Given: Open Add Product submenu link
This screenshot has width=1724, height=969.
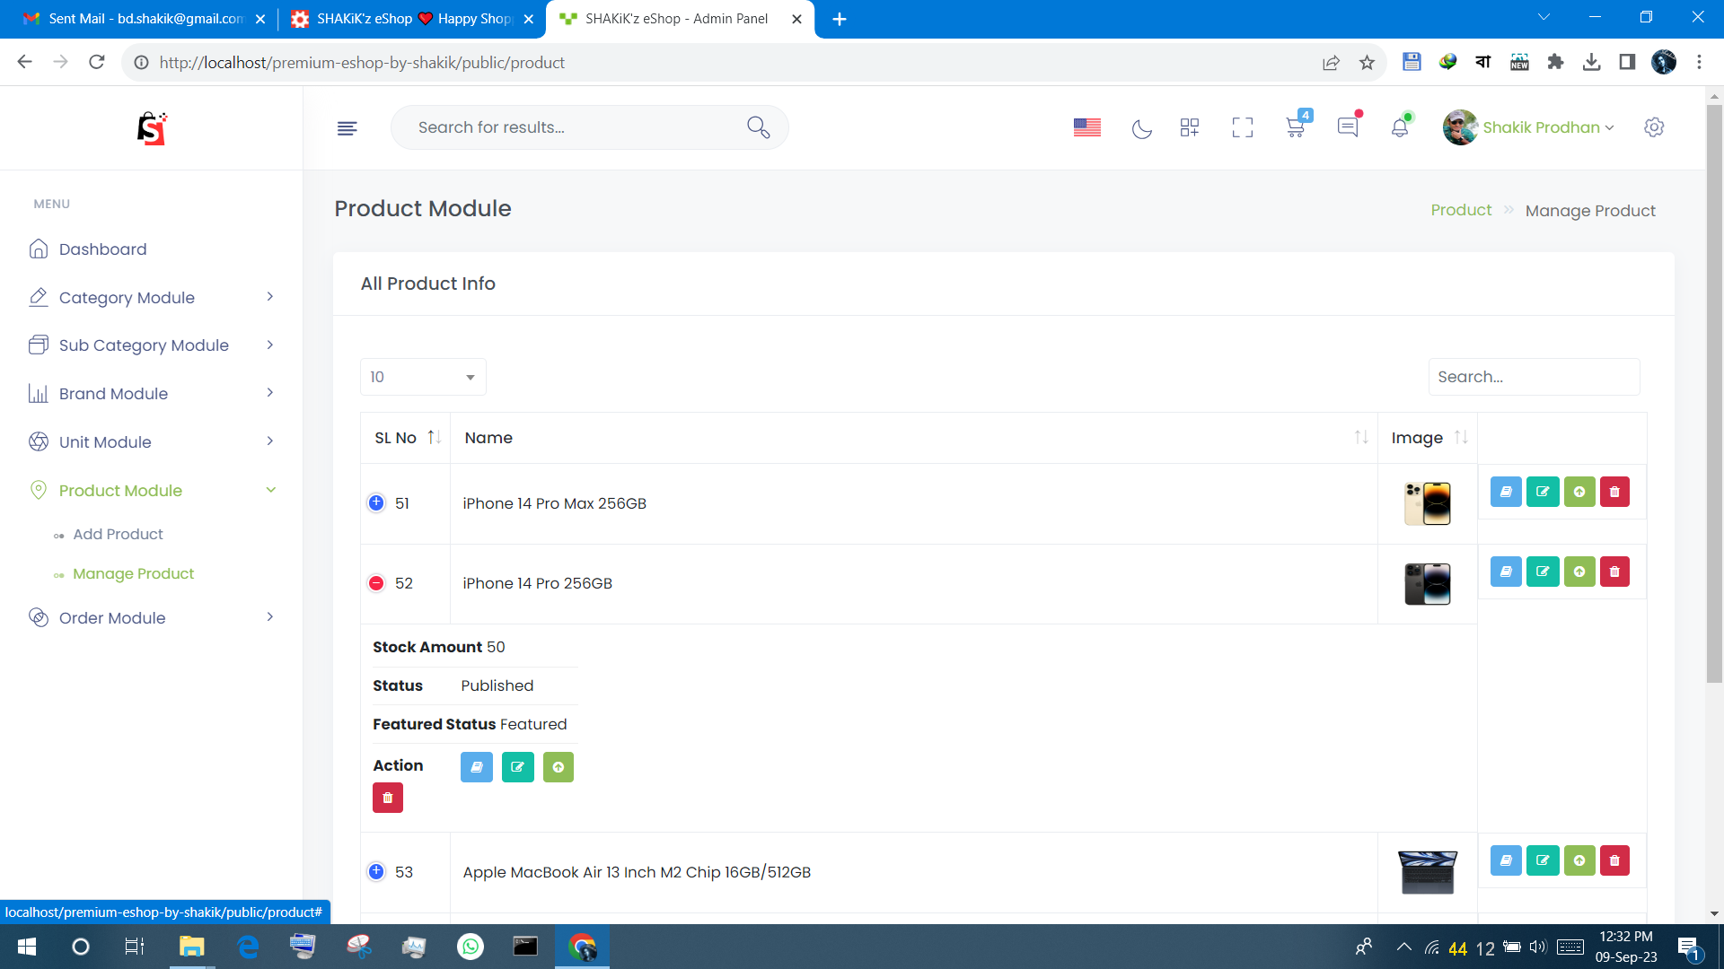Looking at the screenshot, I should 118,535.
